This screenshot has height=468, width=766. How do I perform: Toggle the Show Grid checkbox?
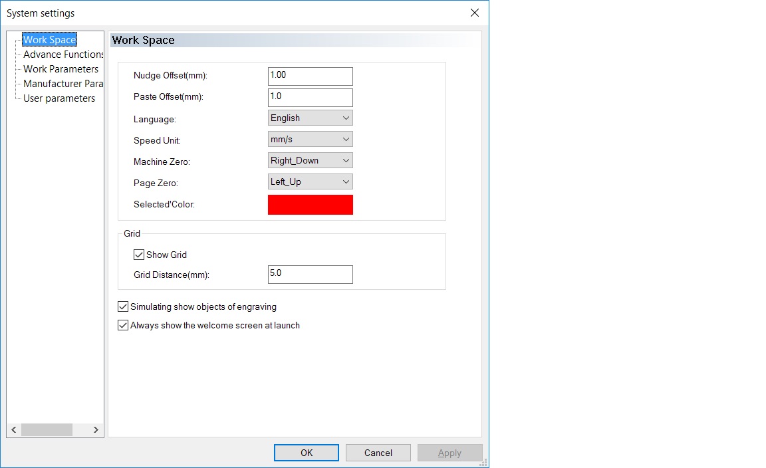tap(139, 255)
